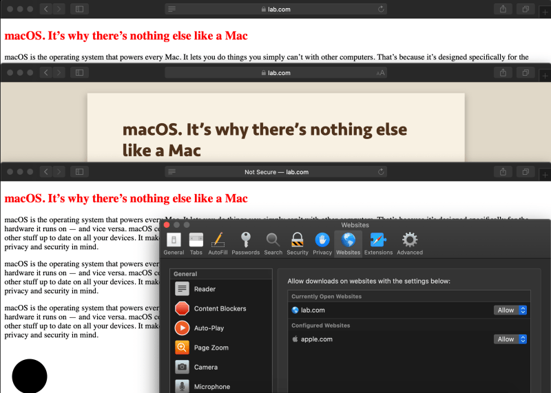Select Reader in the General sidebar list
551x393 pixels.
pos(221,289)
